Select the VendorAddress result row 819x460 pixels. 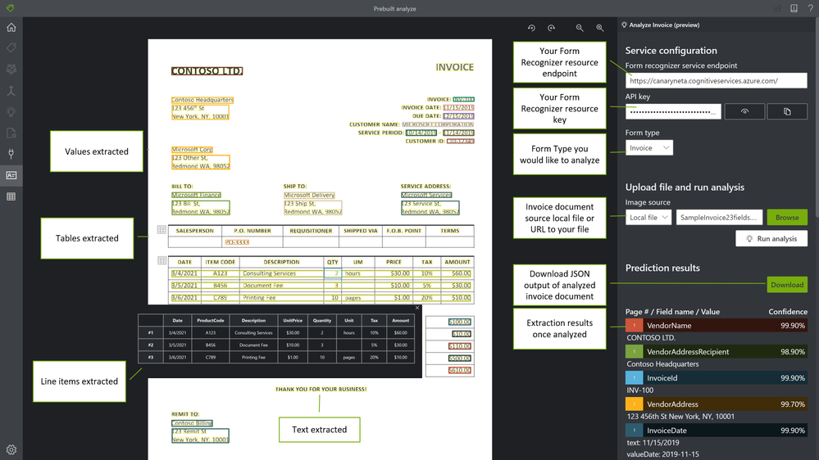pyautogui.click(x=717, y=404)
